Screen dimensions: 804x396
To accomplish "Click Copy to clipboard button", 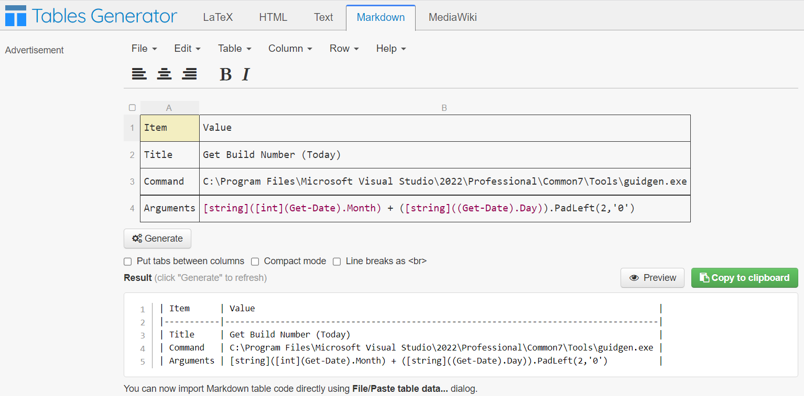I will [744, 278].
